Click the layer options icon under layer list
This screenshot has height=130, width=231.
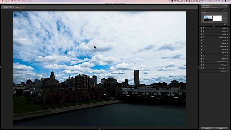point(201,25)
